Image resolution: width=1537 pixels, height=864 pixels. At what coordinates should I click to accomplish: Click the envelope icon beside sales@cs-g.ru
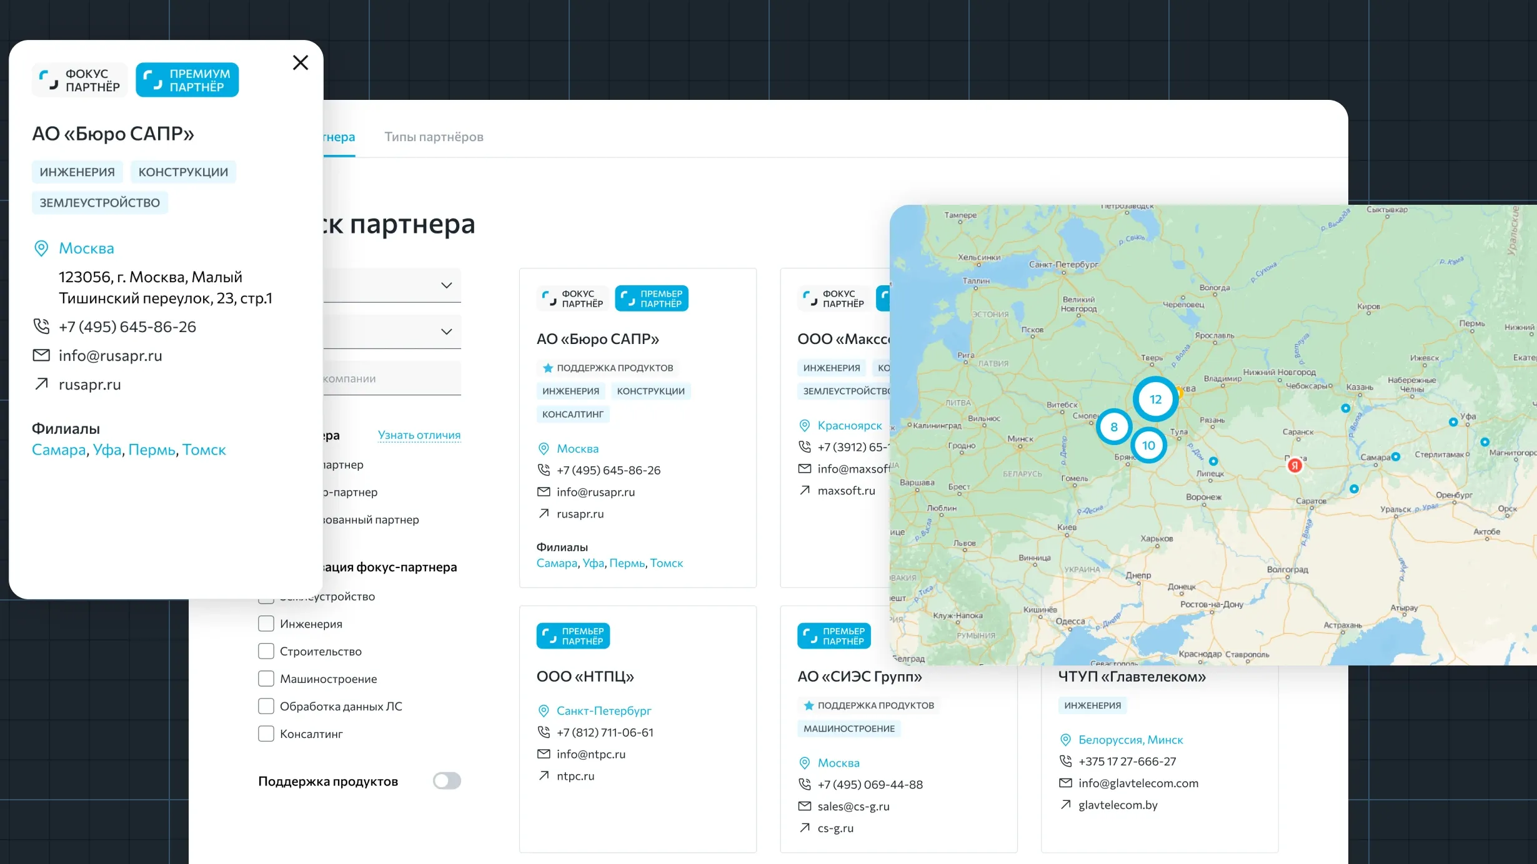pyautogui.click(x=805, y=807)
